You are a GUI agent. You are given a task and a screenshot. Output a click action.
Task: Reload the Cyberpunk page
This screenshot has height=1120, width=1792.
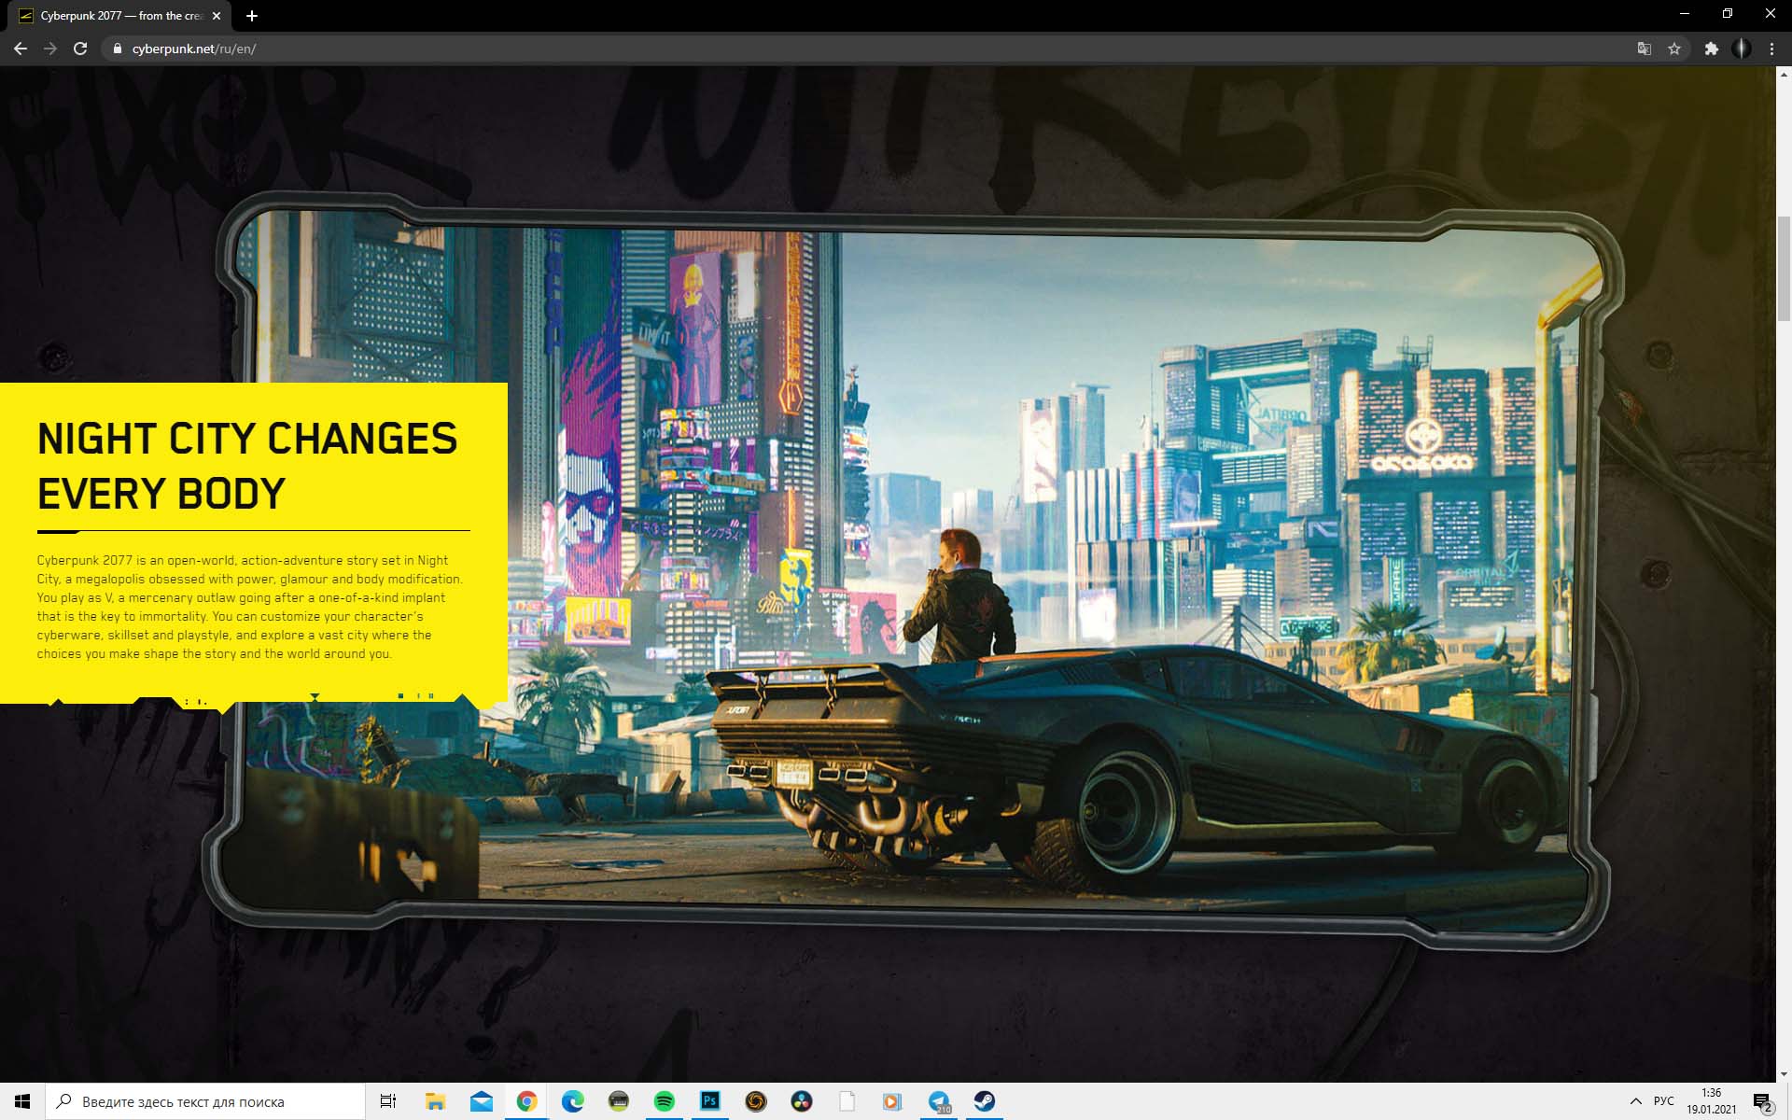click(x=80, y=49)
